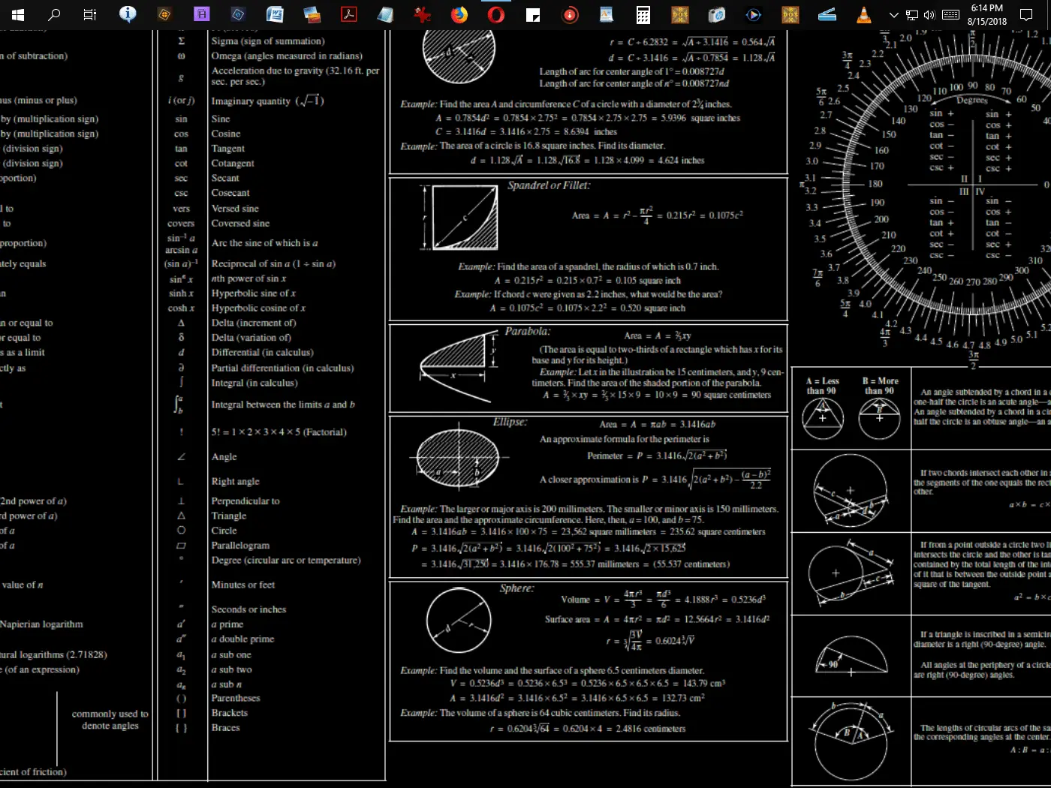Click the red circular download icon
This screenshot has width=1051, height=788.
point(570,15)
